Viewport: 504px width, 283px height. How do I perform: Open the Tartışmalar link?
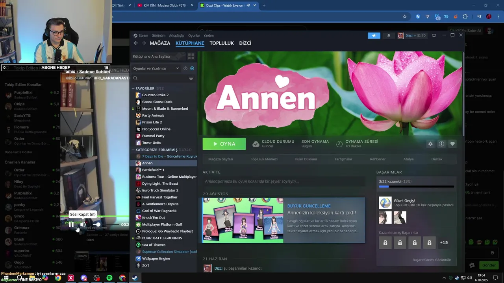click(343, 159)
